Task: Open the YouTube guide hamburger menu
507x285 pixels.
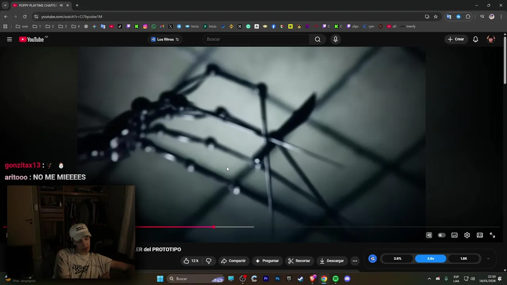Action: [10, 39]
